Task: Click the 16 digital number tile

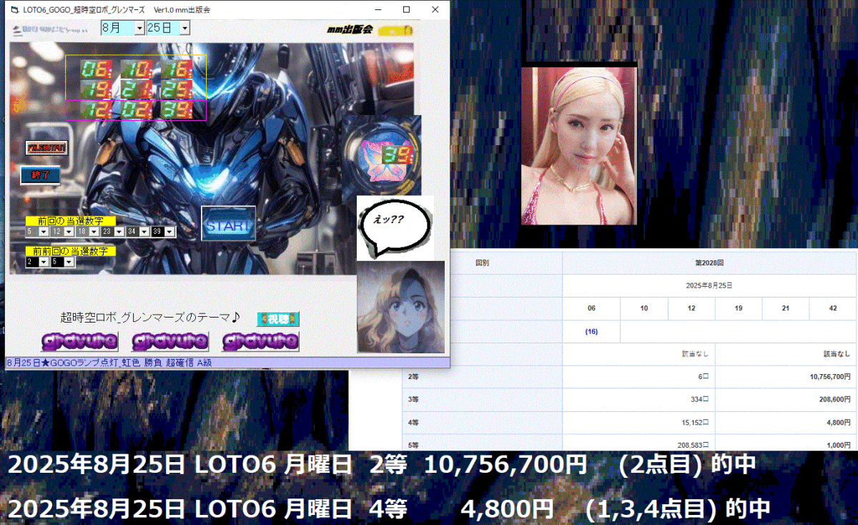Action: click(x=177, y=69)
